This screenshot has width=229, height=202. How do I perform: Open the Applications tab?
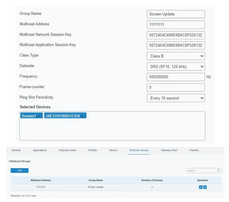(40, 150)
